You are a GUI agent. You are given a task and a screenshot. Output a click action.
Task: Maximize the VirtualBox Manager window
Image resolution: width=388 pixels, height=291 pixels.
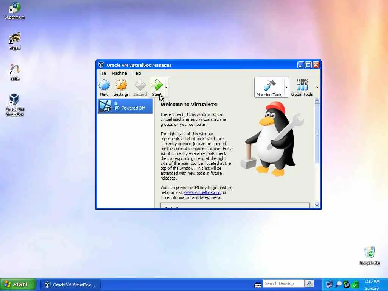point(308,65)
